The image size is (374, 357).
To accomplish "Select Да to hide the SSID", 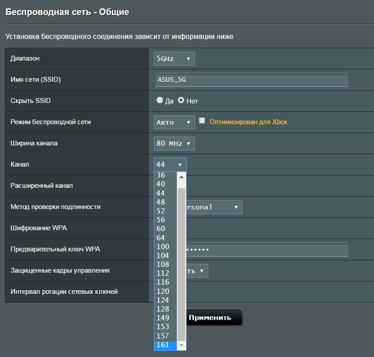I will point(160,101).
